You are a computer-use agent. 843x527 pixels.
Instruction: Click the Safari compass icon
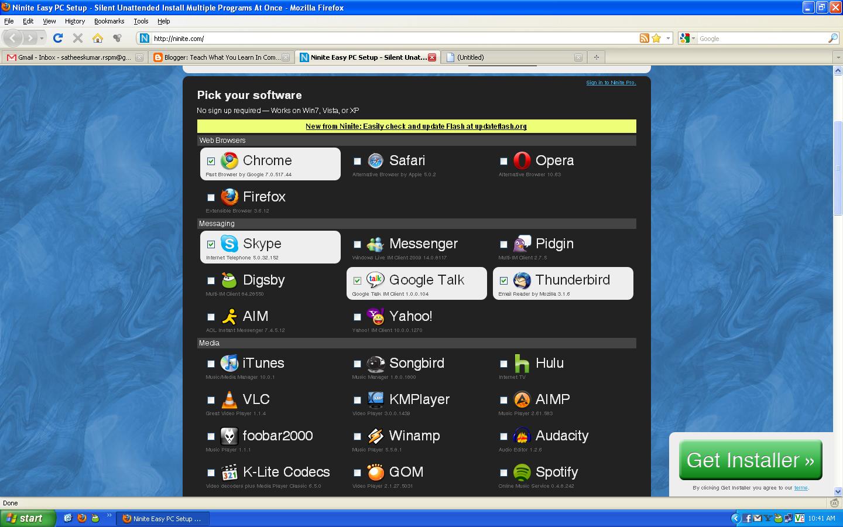click(375, 160)
